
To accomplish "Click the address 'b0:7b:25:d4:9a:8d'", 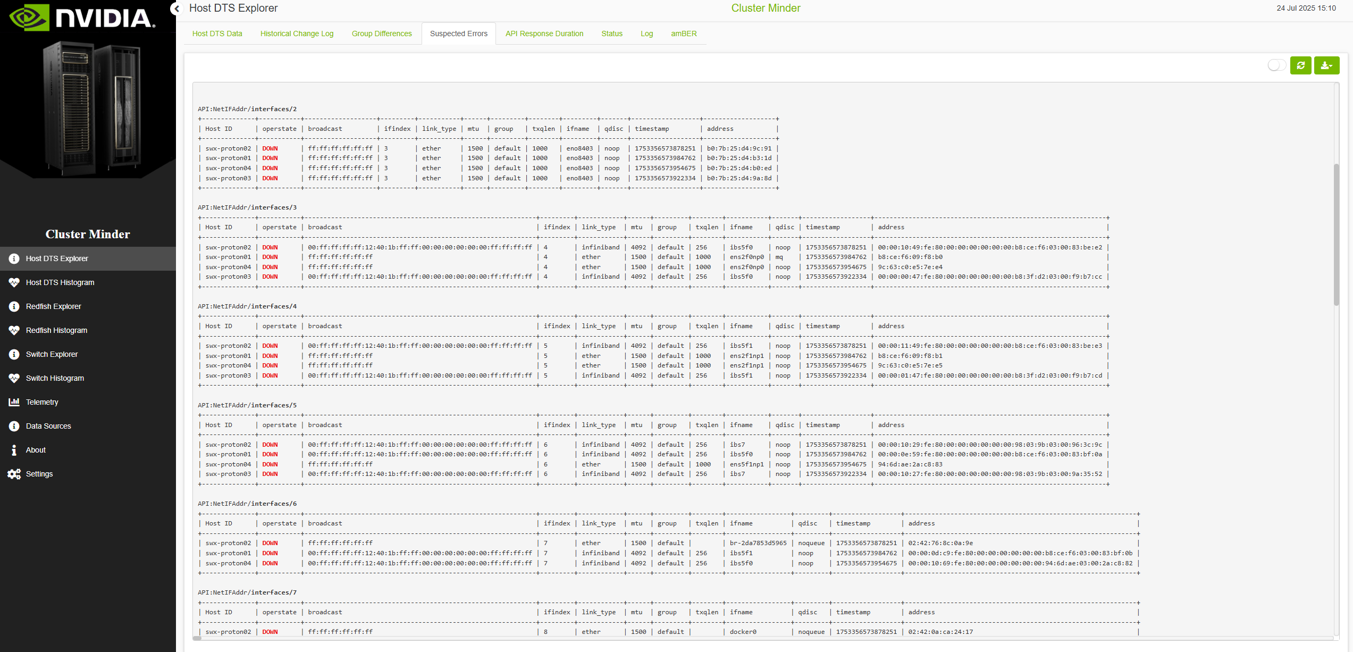I will [739, 178].
